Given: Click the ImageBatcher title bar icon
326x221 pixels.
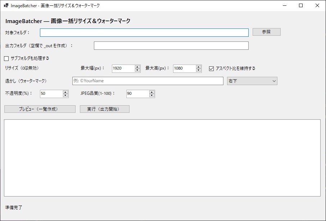Looking at the screenshot, I should coord(6,5).
